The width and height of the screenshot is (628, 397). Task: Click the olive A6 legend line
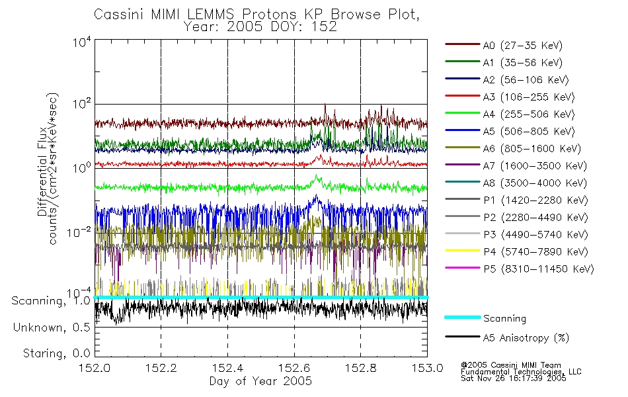(463, 148)
